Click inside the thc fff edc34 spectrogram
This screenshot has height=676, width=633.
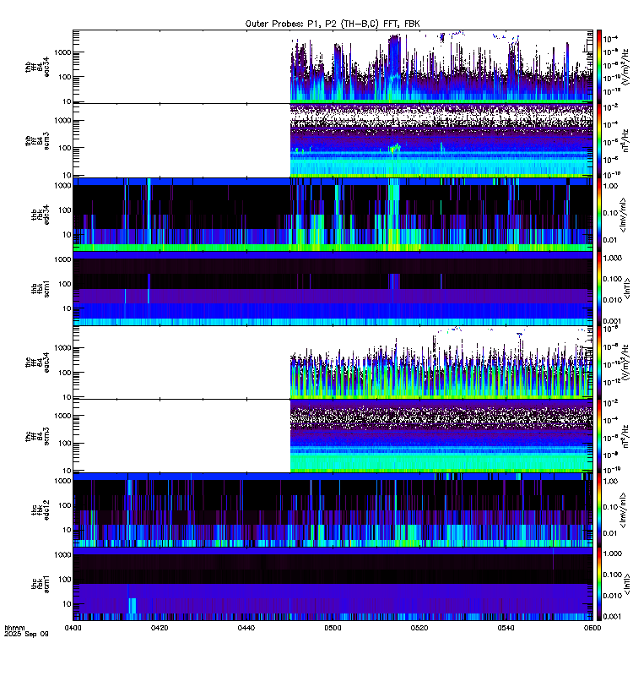333,363
